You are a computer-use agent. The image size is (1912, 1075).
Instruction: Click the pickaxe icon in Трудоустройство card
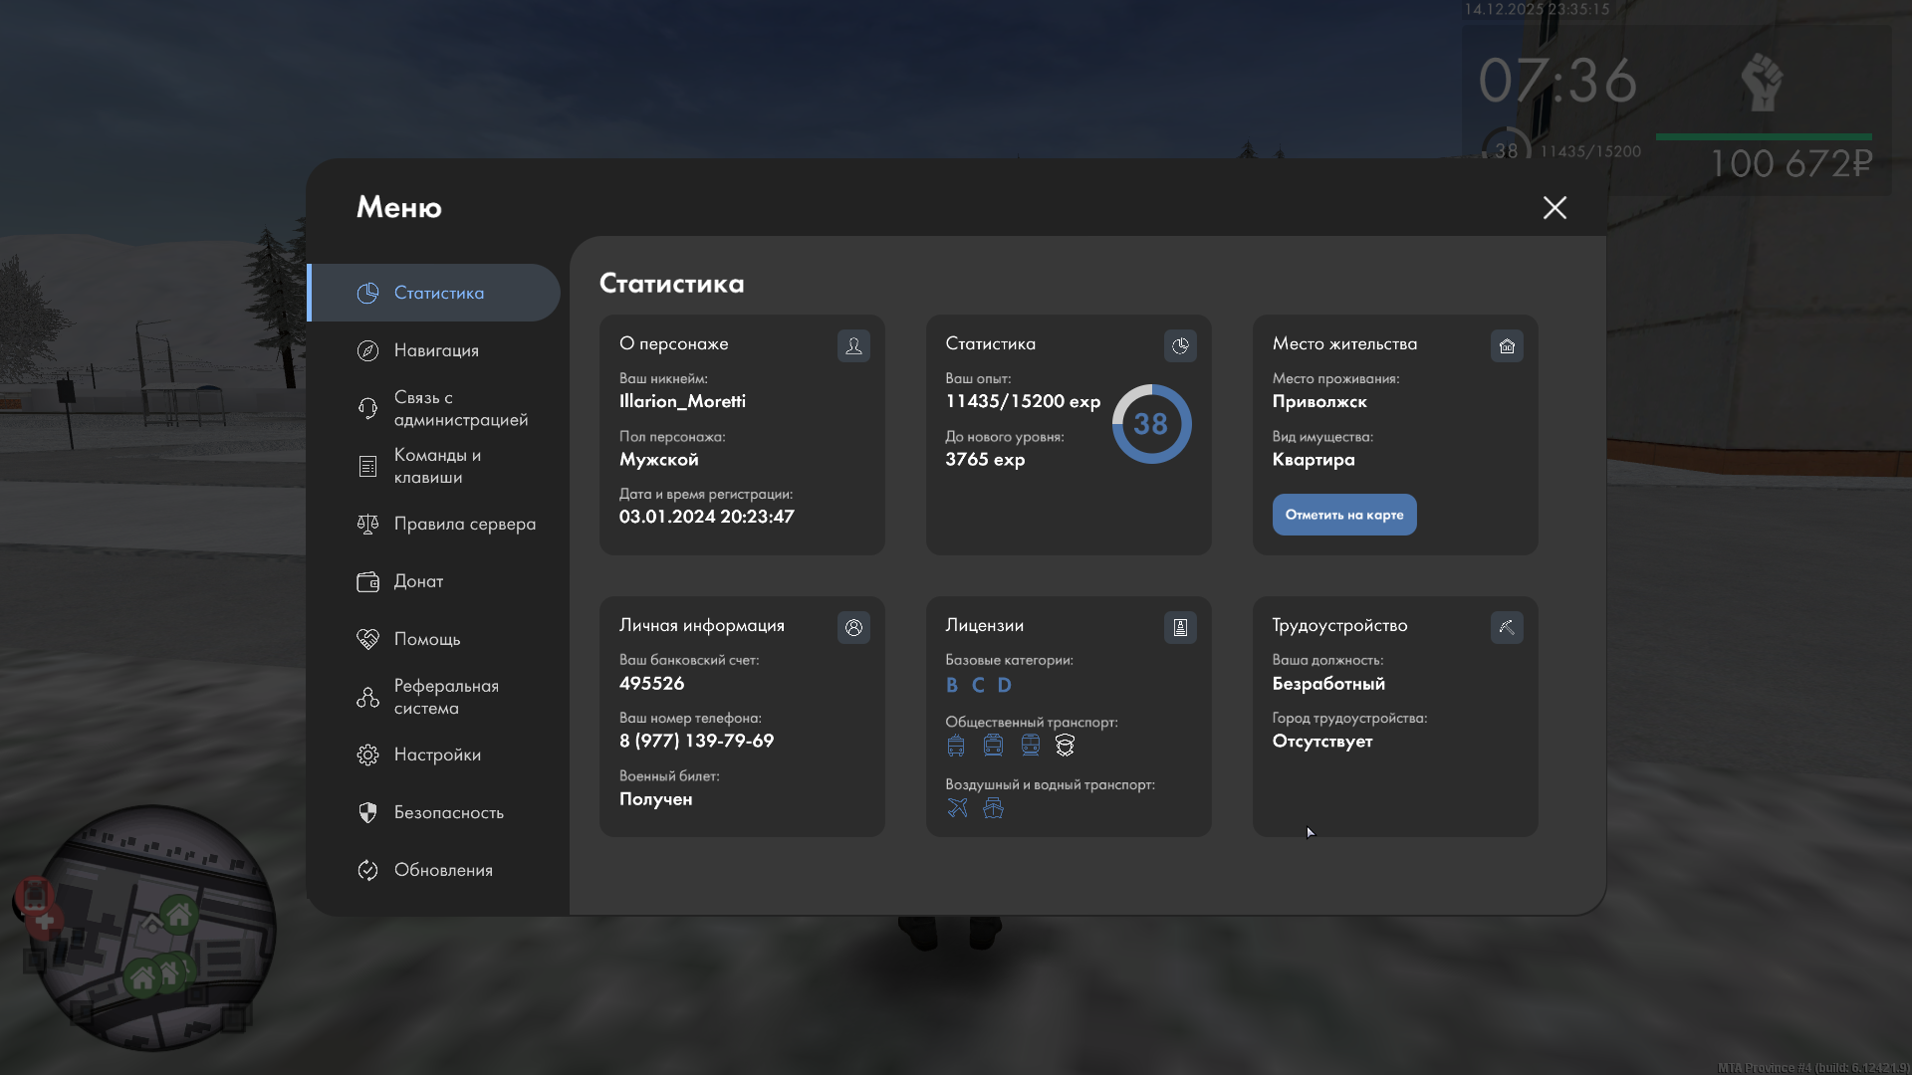point(1507,627)
